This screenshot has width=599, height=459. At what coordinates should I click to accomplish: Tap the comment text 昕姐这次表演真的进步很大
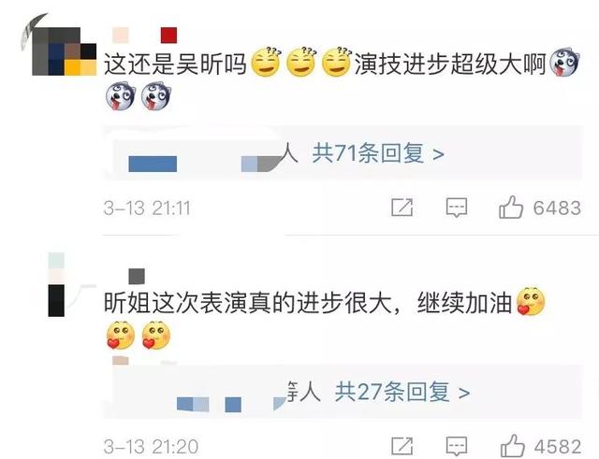coord(247,303)
